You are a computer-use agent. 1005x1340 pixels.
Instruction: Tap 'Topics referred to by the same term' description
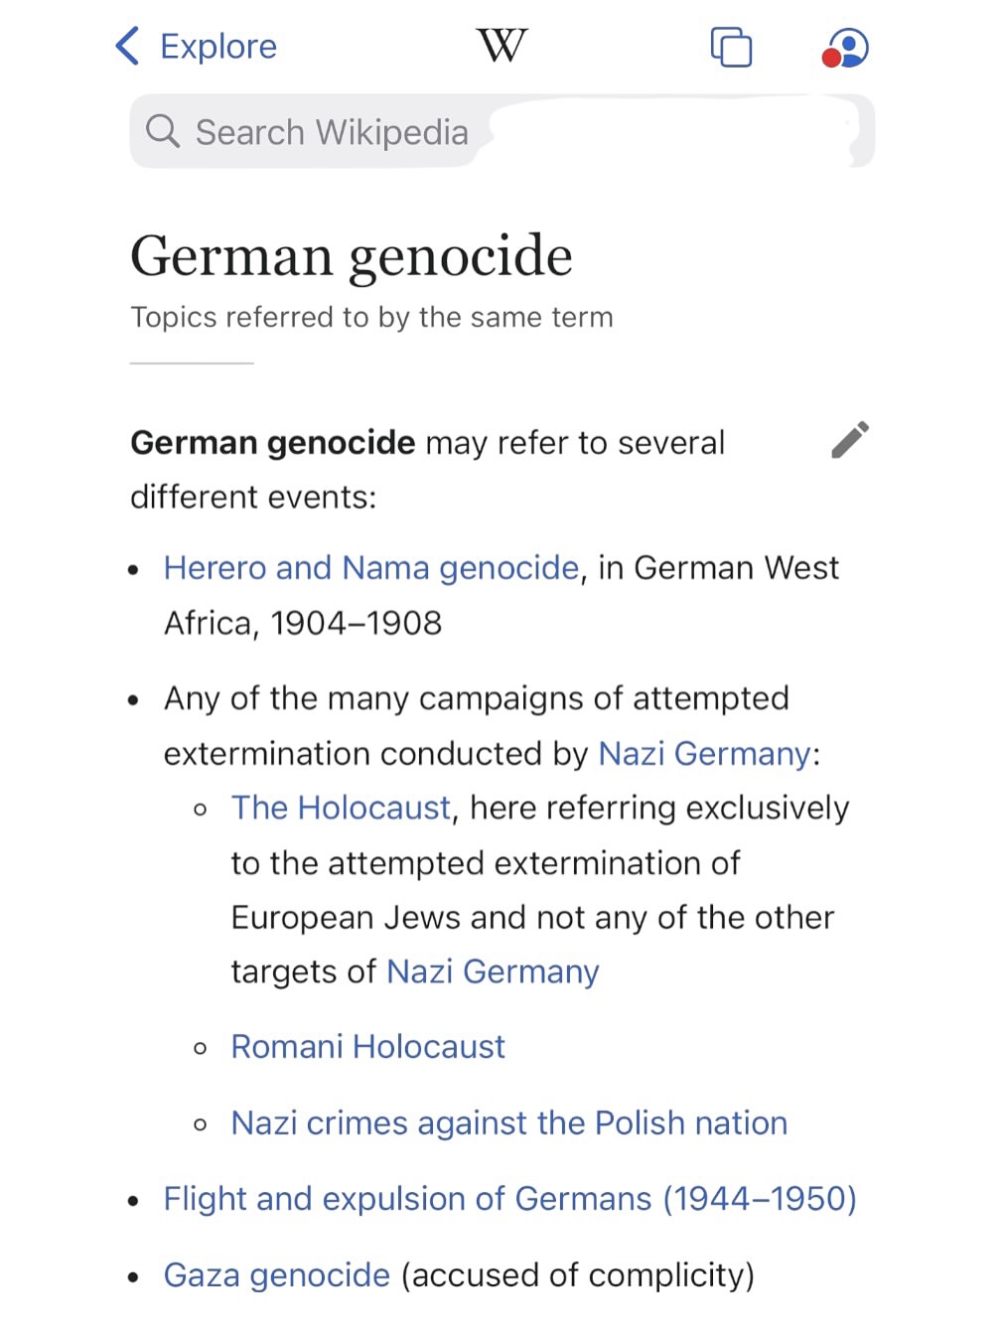click(x=371, y=317)
